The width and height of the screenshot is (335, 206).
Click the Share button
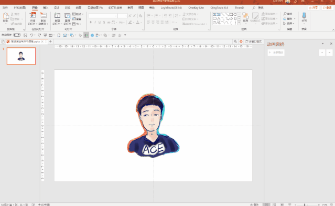click(x=313, y=8)
